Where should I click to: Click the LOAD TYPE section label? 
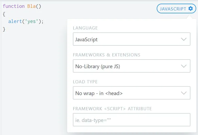tap(85, 82)
